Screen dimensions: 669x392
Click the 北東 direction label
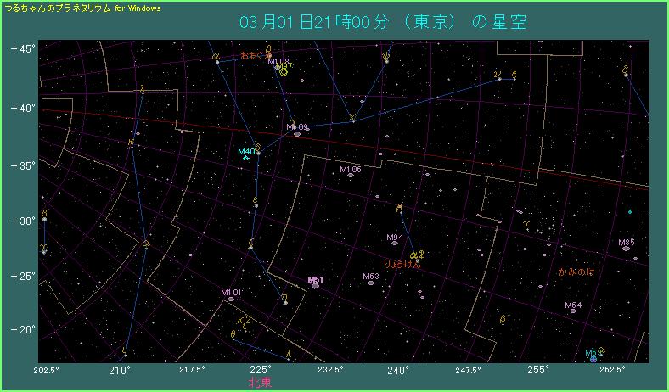[x=260, y=383]
